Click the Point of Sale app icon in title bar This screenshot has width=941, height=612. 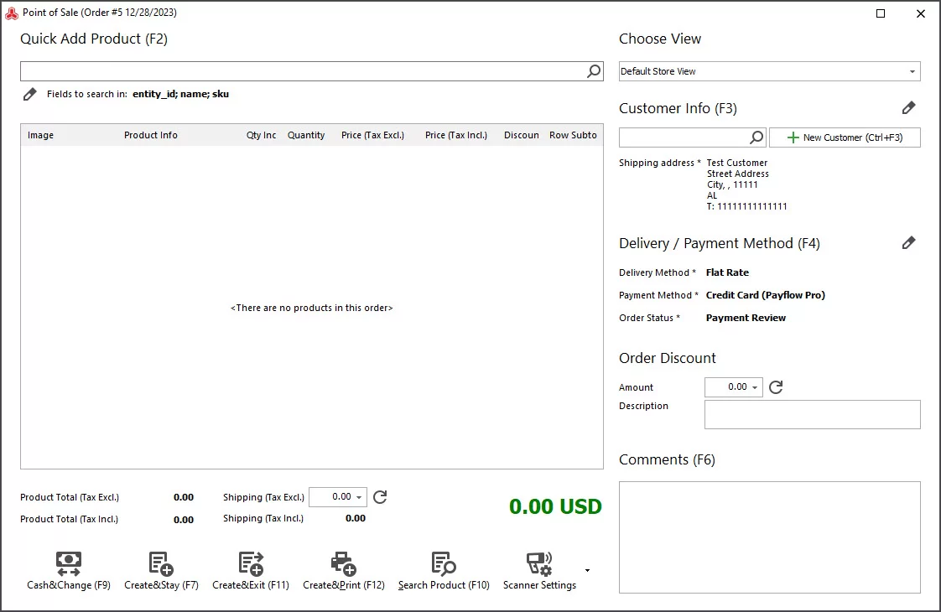12,13
